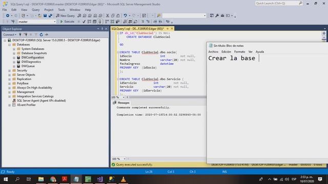Click the Filter icon in Object Explorer toolbar
This screenshot has height=184, width=328.
tap(36, 35)
